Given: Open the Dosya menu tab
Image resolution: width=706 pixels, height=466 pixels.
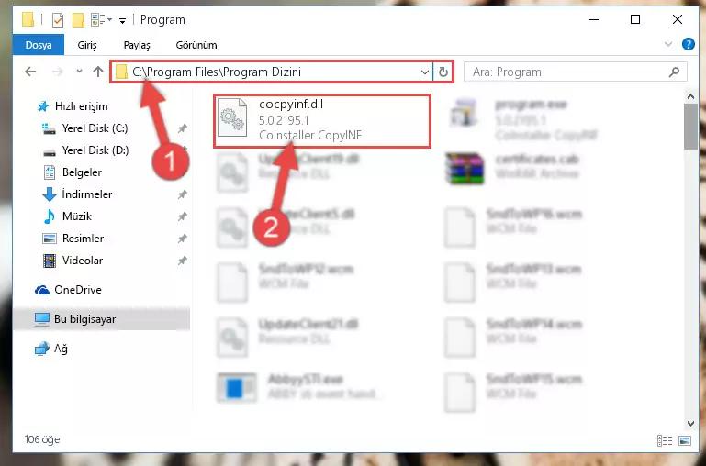Looking at the screenshot, I should click(39, 45).
